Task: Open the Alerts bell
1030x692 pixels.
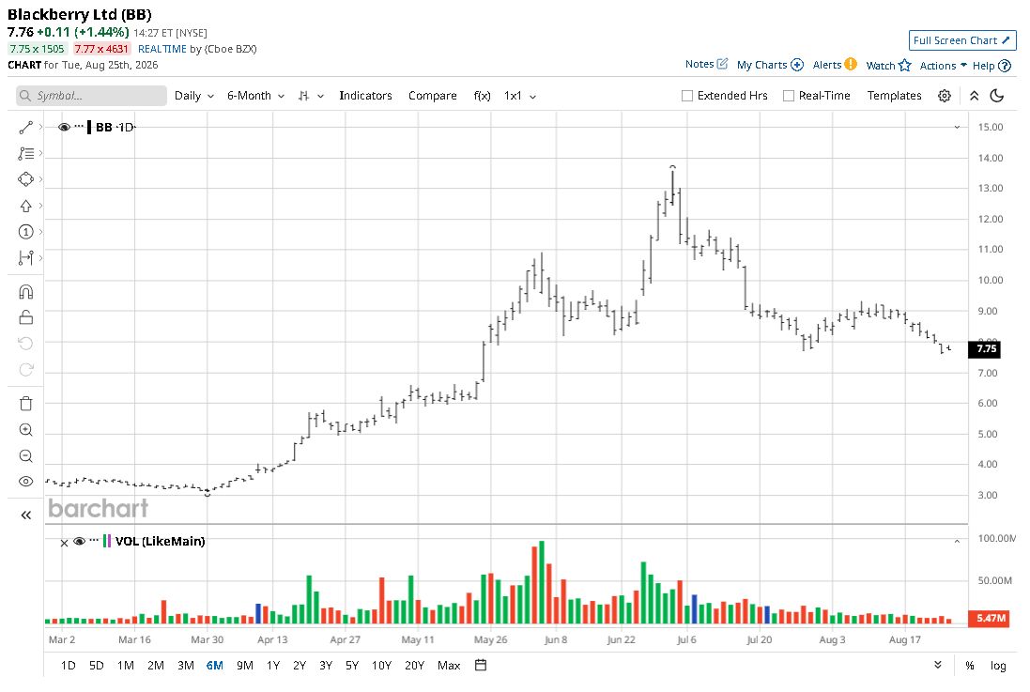Action: [835, 65]
